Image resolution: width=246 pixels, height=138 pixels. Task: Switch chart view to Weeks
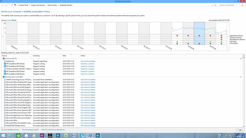tap(14, 20)
